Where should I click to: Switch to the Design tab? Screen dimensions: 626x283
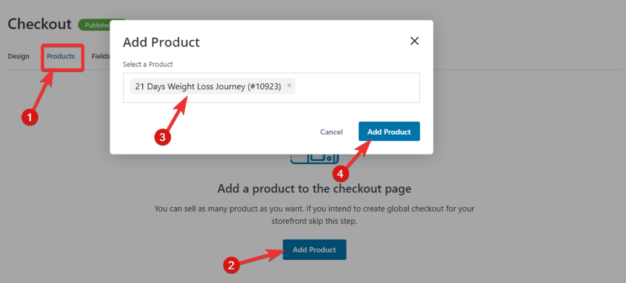[x=18, y=56]
